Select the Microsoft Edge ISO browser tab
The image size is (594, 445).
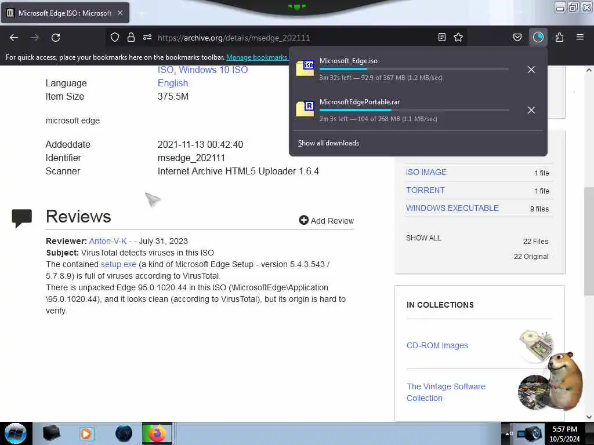(65, 13)
